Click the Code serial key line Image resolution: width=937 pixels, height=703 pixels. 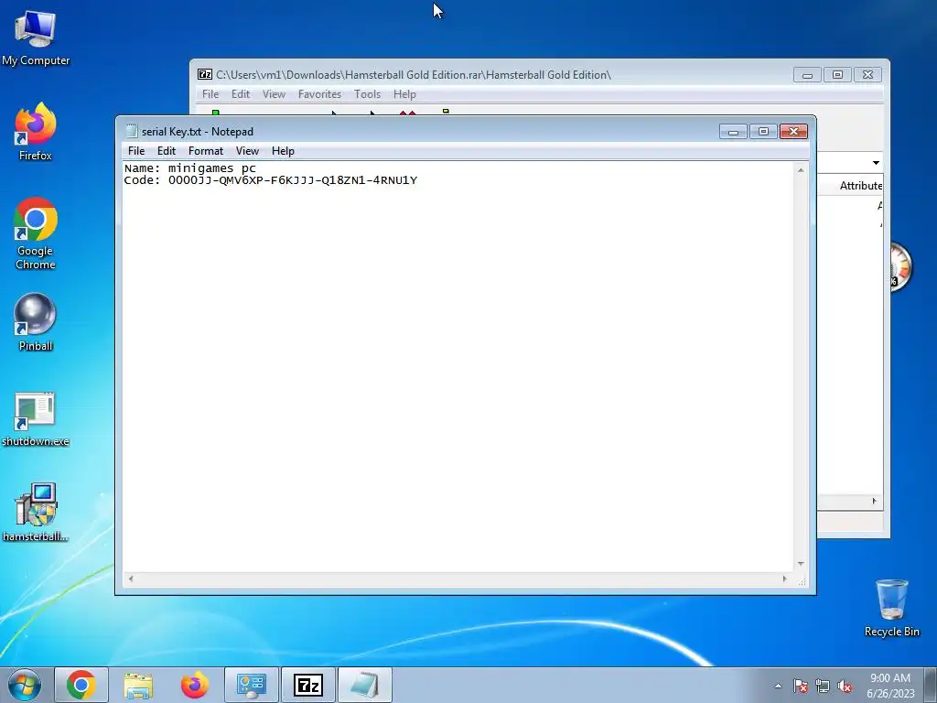click(x=271, y=180)
